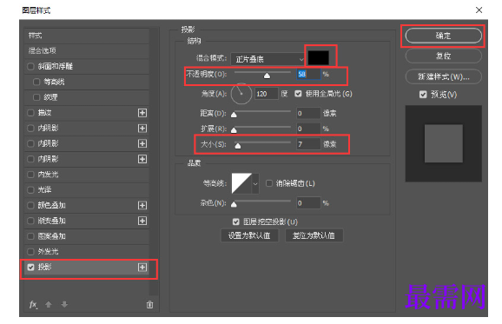Image resolution: width=502 pixels, height=324 pixels.
Task: Select the 图案叠加 row label
Action: pyautogui.click(x=51, y=236)
